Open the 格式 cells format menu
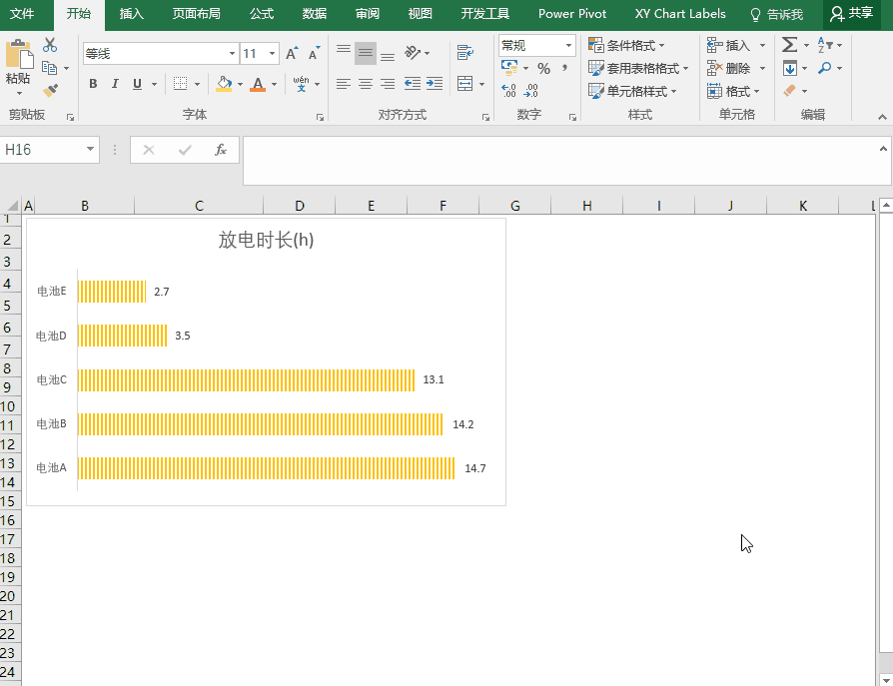 click(x=733, y=91)
